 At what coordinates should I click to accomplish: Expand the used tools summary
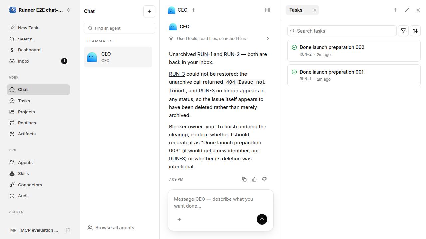tap(219, 39)
